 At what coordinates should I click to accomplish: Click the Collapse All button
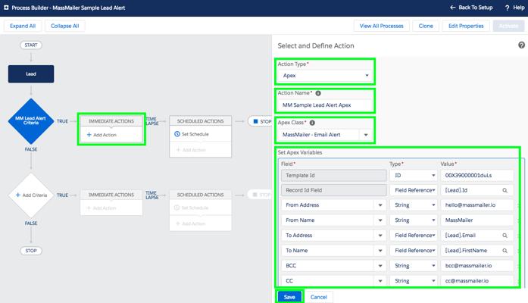(64, 26)
